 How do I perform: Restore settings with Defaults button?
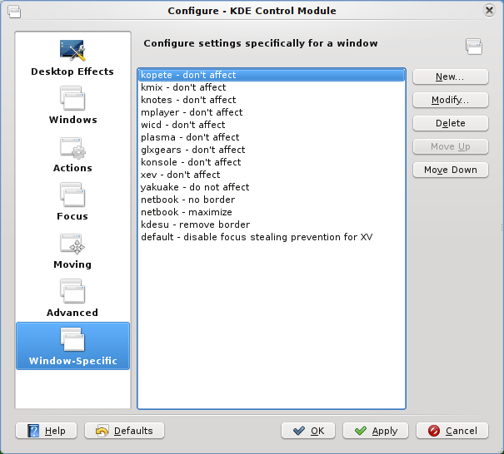(x=124, y=431)
